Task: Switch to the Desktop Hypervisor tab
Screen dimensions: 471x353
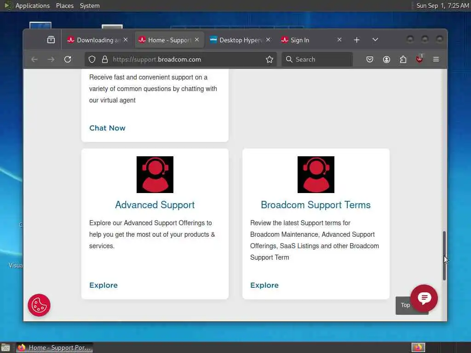Action: coord(240,40)
